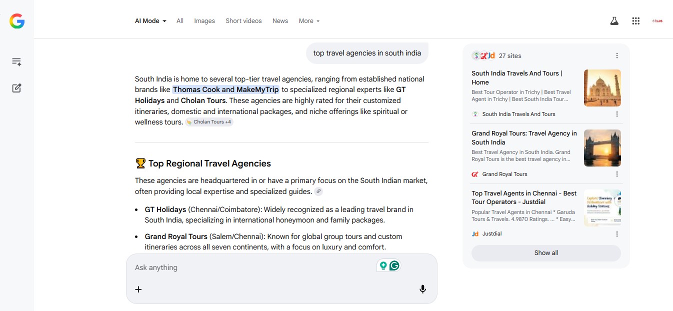Click highlighted Thomas Cook and MakeMyTrip text

(x=226, y=89)
